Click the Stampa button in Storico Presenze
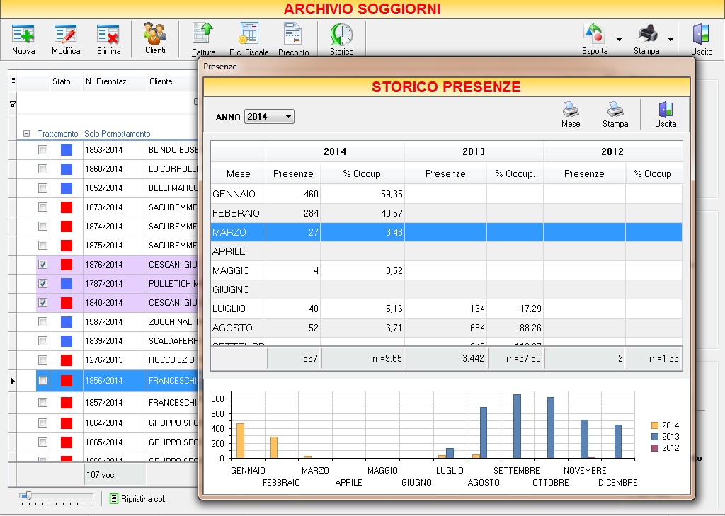The height and width of the screenshot is (516, 725). click(615, 110)
